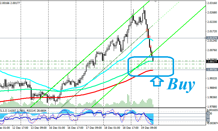
Task: Click the 2.02680 price axis label
Action: pos(212,13)
